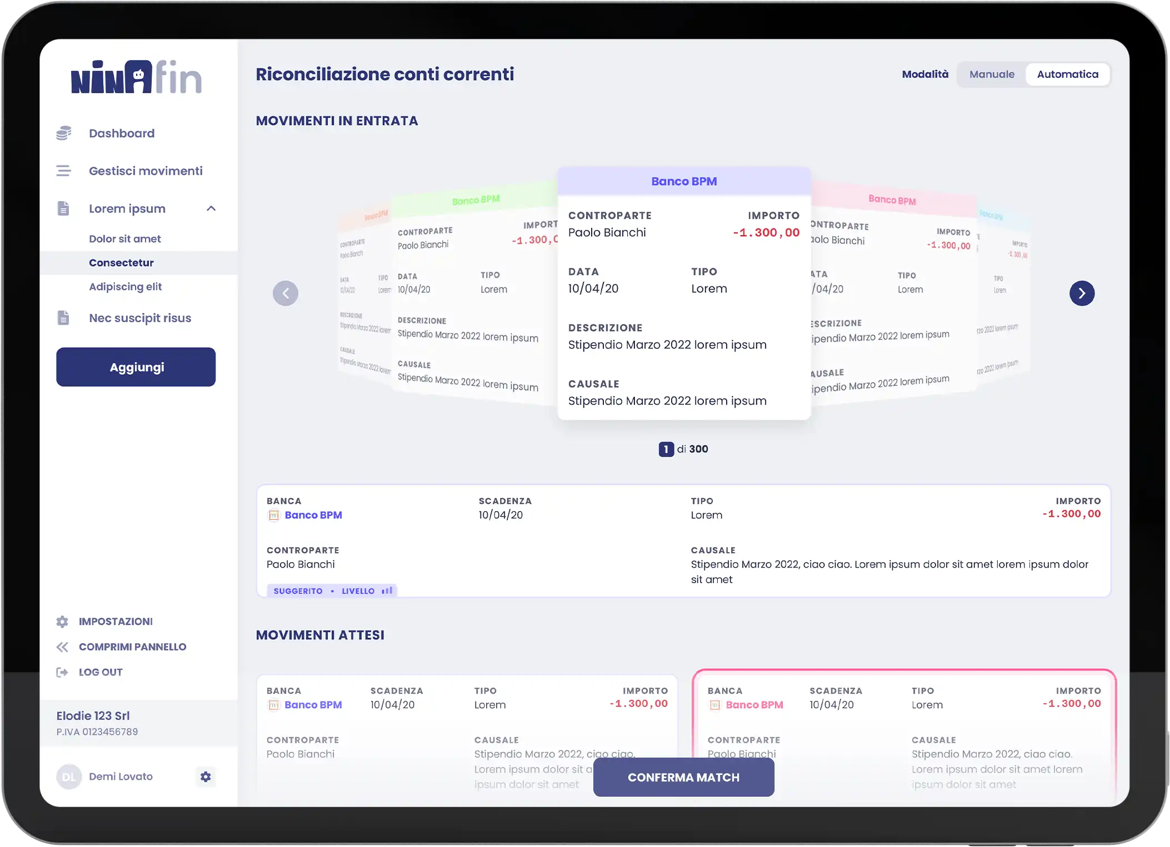Switch Modalità to Manuale
This screenshot has width=1170, height=847.
pyautogui.click(x=992, y=74)
